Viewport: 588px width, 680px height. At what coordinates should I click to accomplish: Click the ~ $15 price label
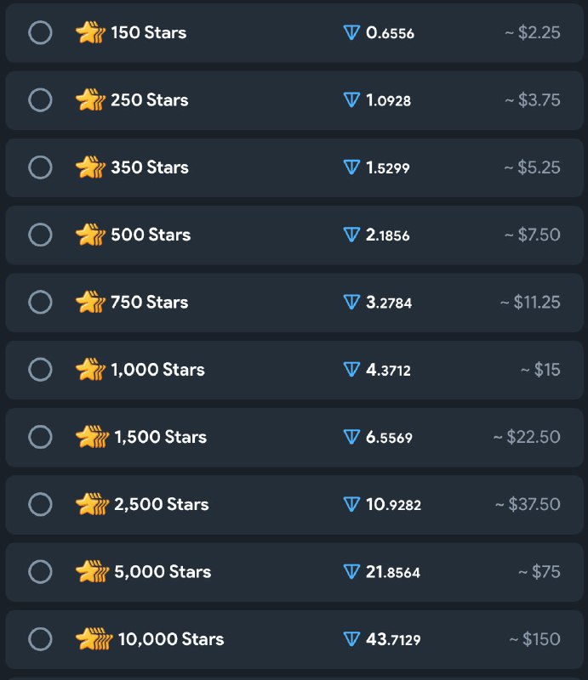click(x=540, y=370)
